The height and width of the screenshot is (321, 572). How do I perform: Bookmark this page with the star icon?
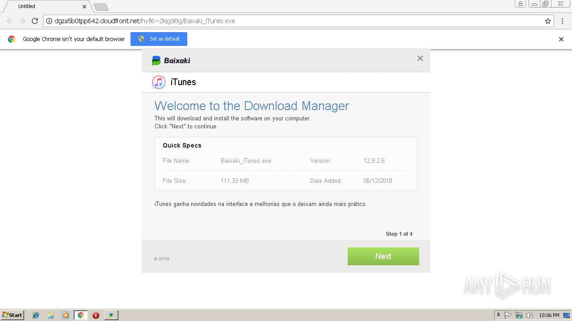tap(548, 21)
